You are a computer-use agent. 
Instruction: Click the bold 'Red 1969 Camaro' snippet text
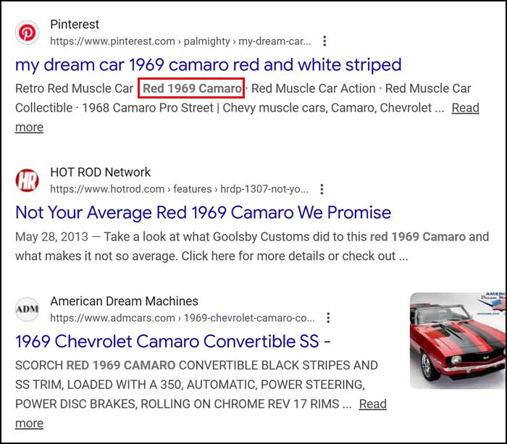click(x=192, y=88)
